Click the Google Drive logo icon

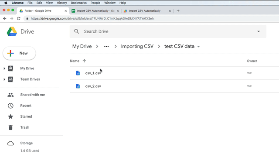12,31
